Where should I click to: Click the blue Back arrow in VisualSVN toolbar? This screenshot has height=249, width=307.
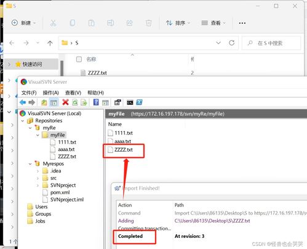(x=23, y=102)
